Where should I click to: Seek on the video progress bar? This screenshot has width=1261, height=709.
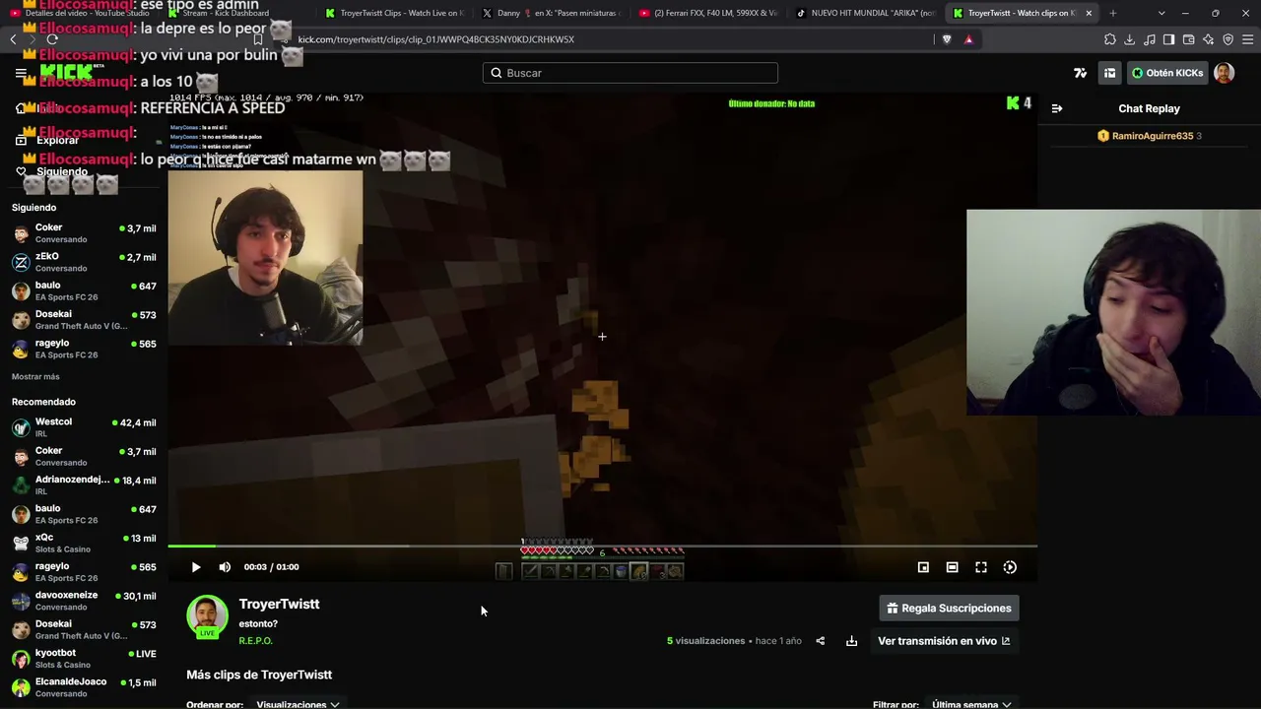click(x=602, y=546)
